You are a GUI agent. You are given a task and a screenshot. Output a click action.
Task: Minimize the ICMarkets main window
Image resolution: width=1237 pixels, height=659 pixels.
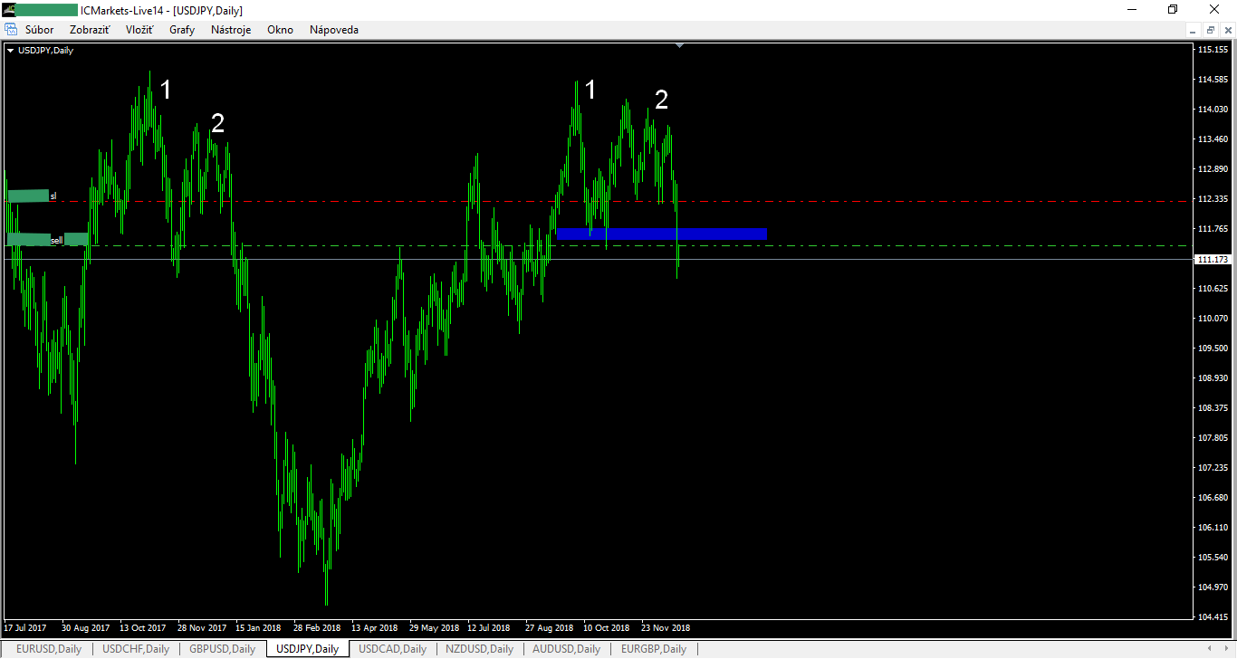(x=1131, y=10)
